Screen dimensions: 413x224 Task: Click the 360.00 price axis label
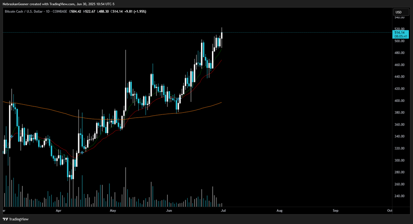(399, 125)
